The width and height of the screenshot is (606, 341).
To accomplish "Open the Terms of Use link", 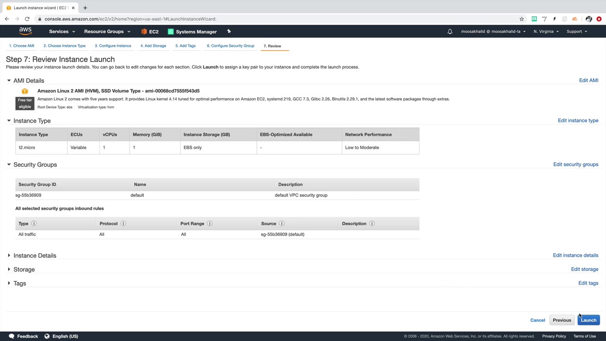I will click(585, 336).
